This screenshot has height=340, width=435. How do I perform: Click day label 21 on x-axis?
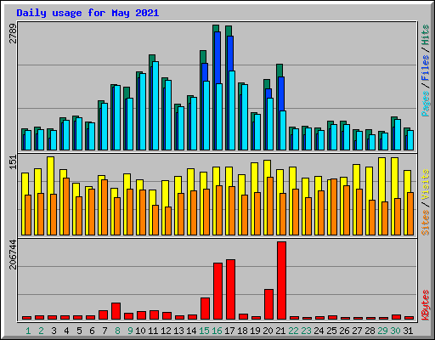(x=280, y=331)
